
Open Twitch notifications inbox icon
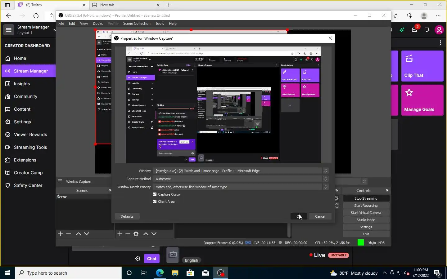click(x=414, y=30)
